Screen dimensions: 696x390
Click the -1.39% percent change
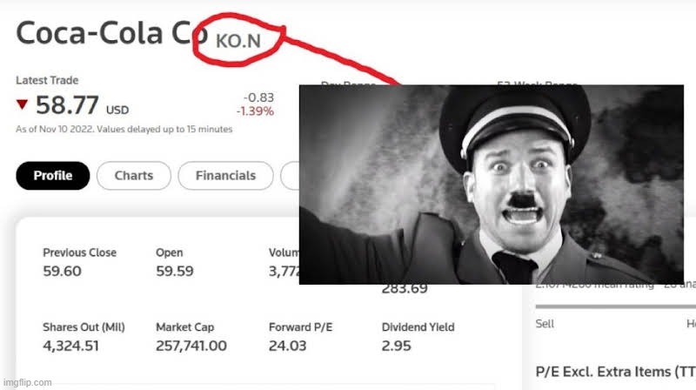[255, 111]
